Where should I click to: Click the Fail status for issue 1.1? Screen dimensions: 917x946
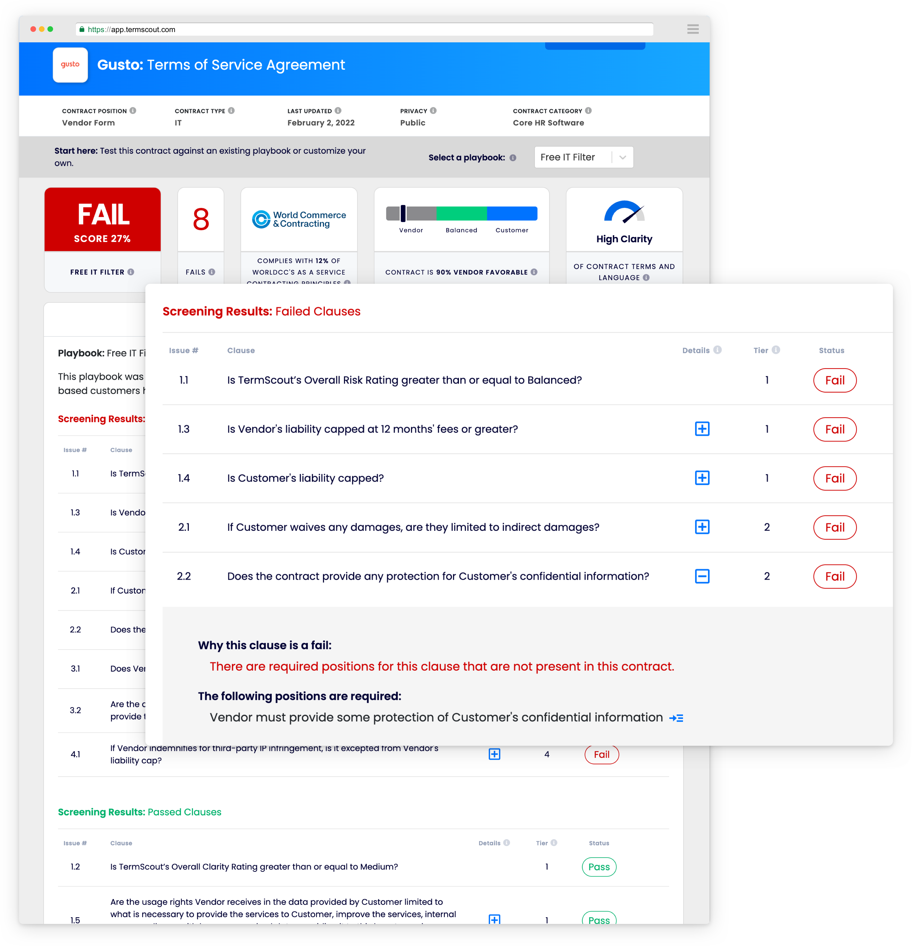point(835,380)
